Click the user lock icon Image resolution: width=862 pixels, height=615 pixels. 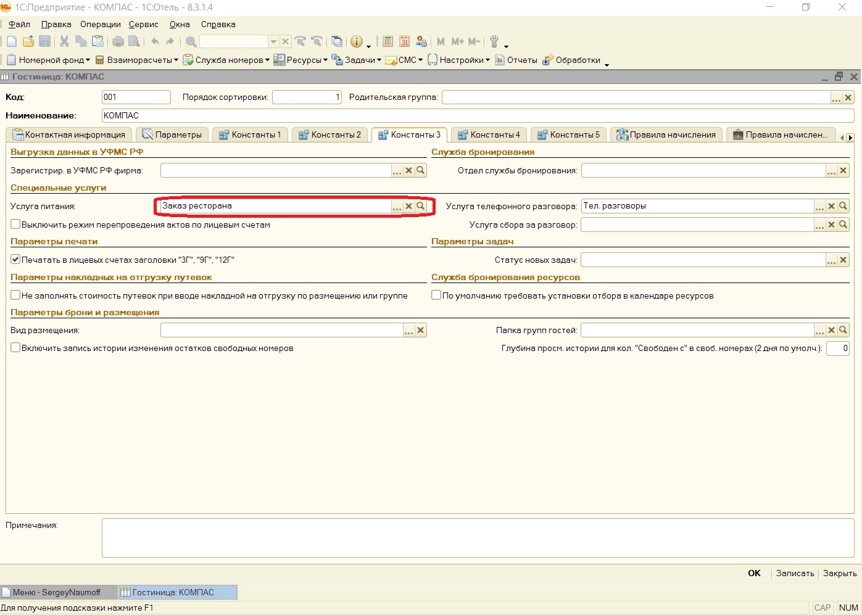[x=421, y=41]
